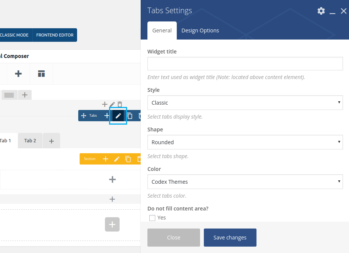
Task: Open the settings gear in the Tabs Settings header
Action: pos(321,11)
